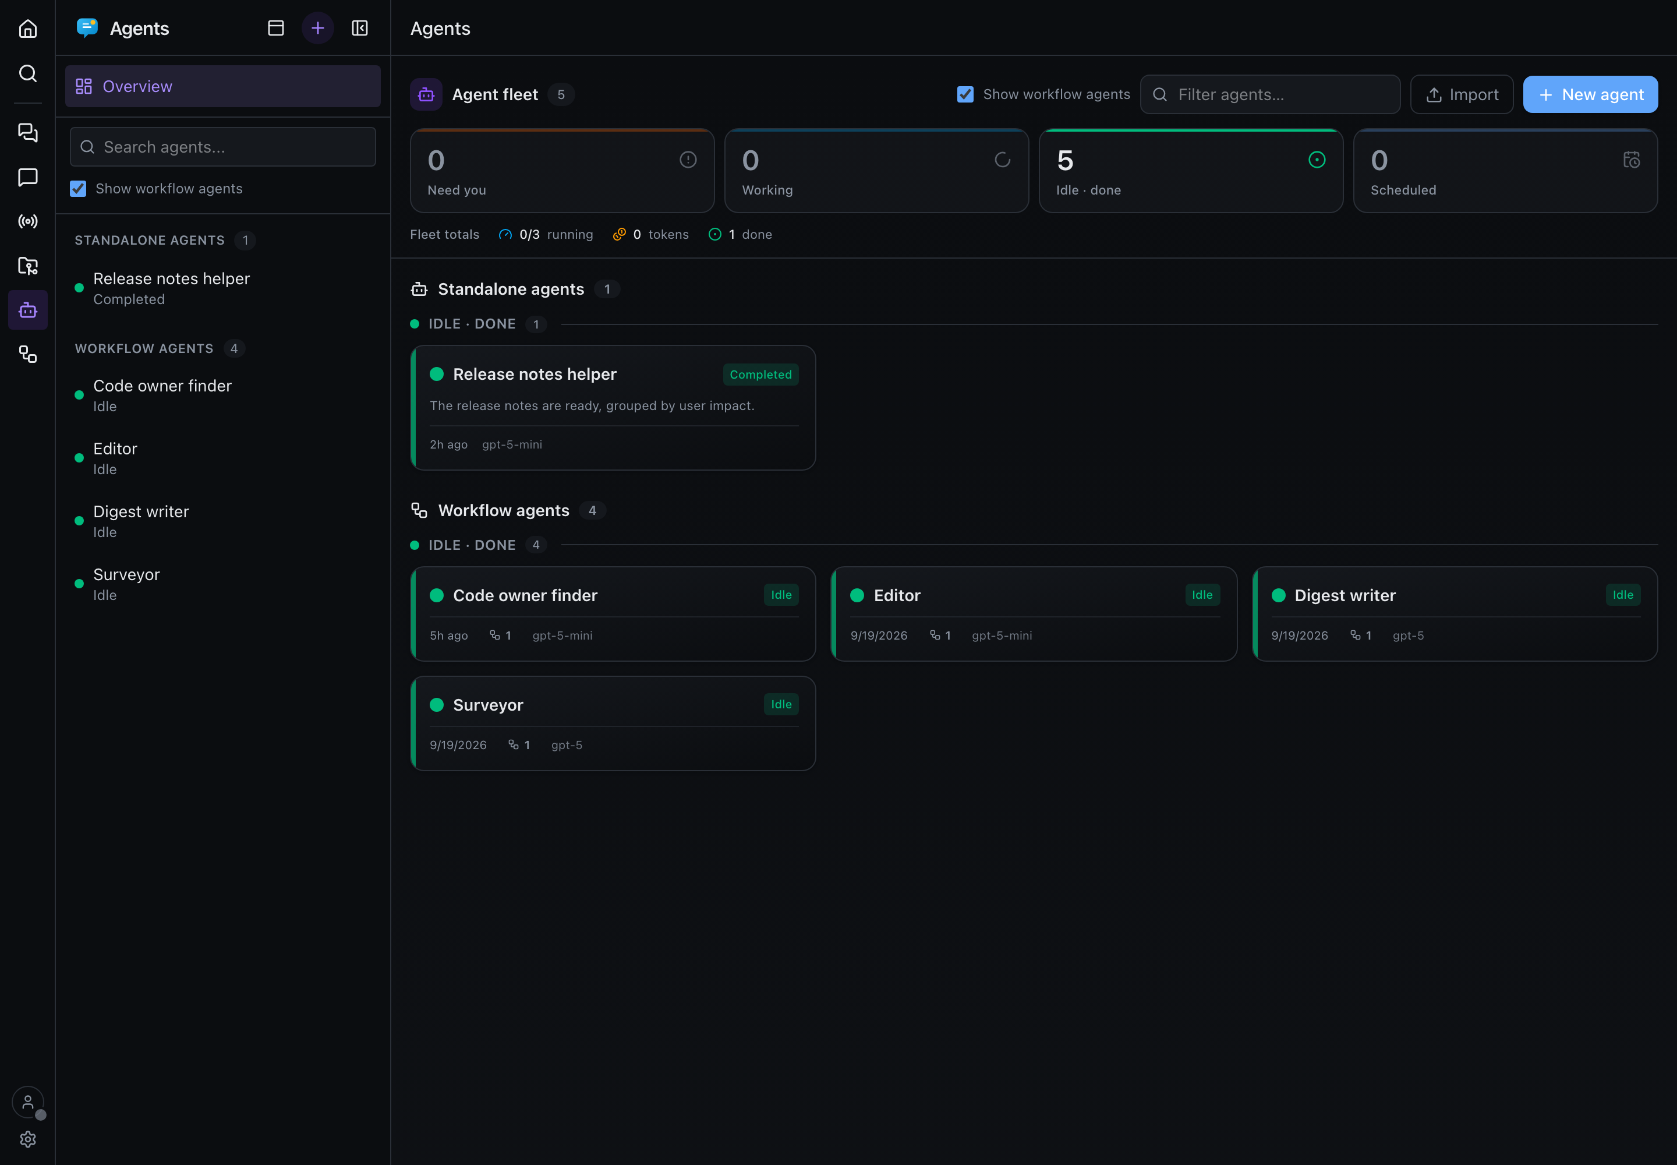Focus the Search agents field
The image size is (1677, 1165).
coord(222,147)
